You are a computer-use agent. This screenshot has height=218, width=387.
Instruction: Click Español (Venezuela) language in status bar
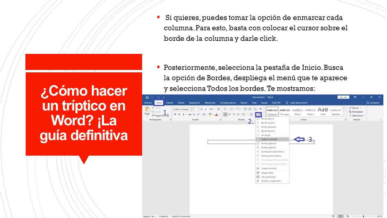(x=181, y=216)
